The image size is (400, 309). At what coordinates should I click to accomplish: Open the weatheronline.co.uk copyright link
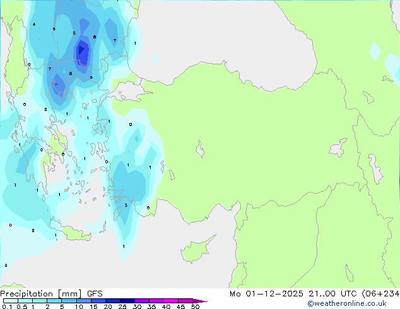pos(347,303)
